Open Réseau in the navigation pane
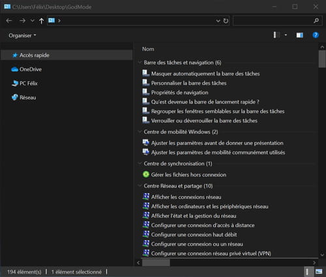 (x=27, y=98)
